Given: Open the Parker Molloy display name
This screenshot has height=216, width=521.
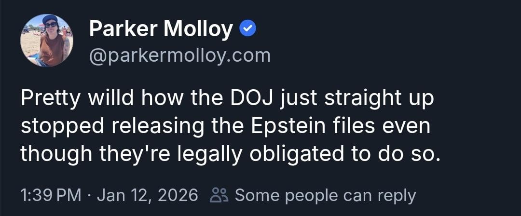Looking at the screenshot, I should (x=161, y=30).
